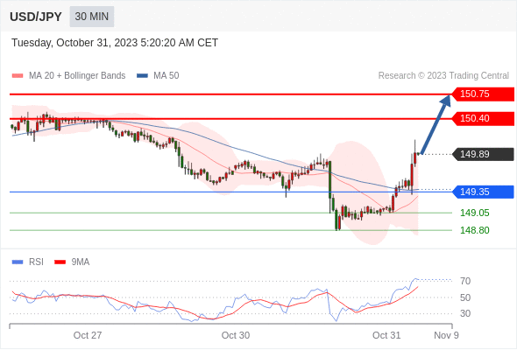The image size is (517, 350).
Task: Click the Oct 30 date axis label
Action: point(236,335)
